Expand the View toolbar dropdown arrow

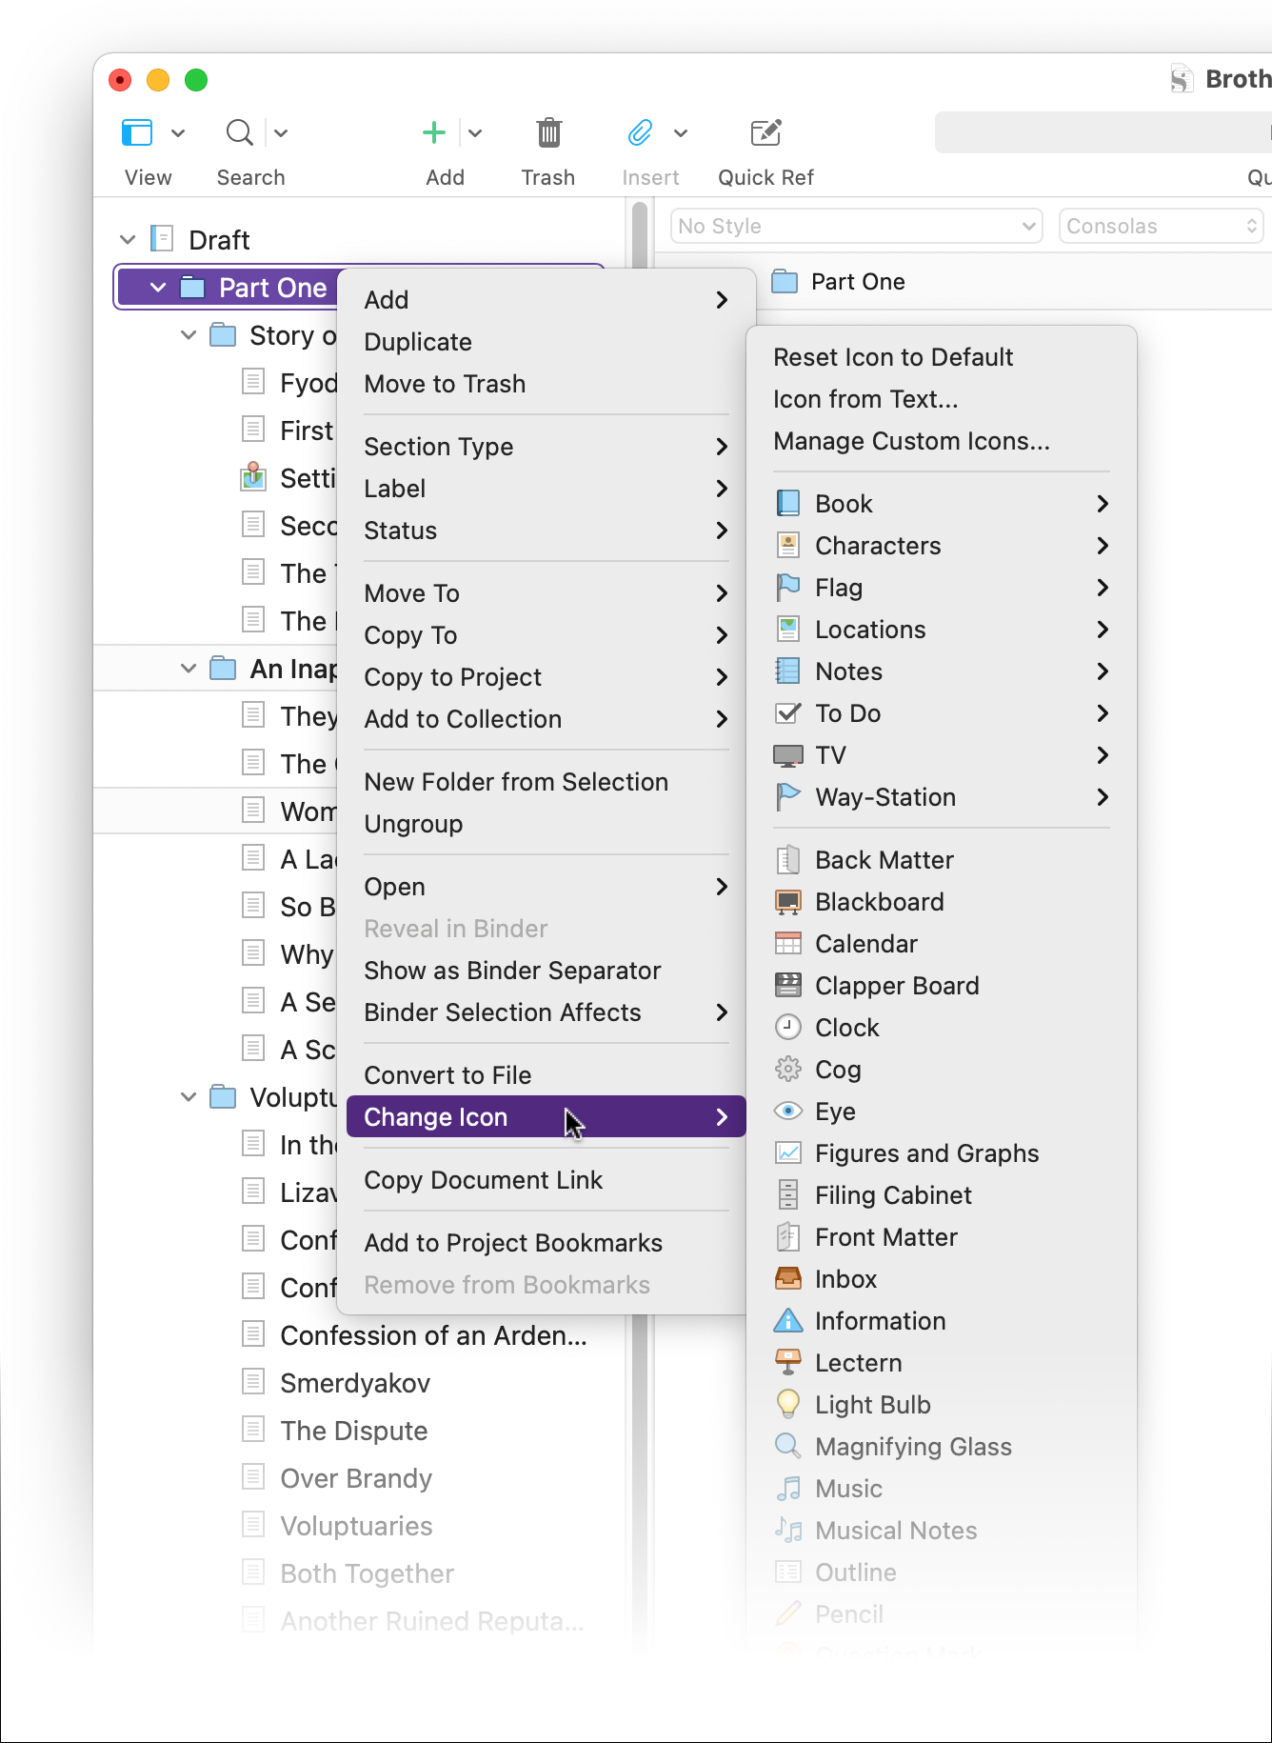pos(178,133)
